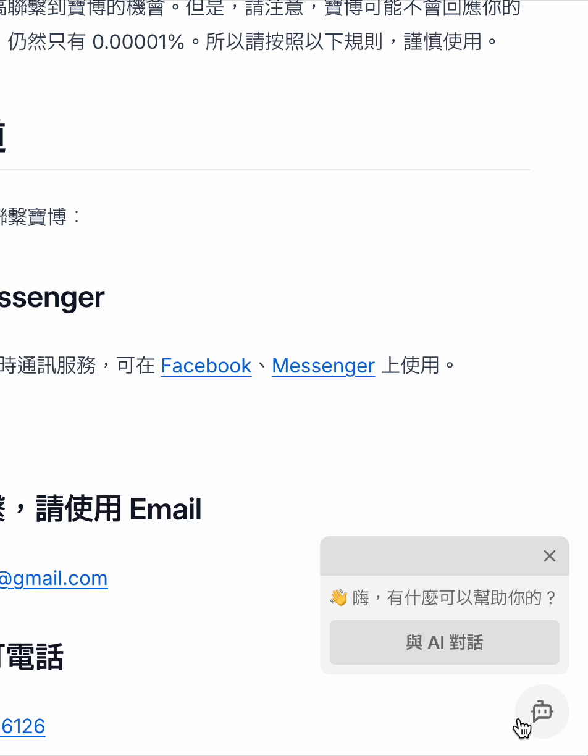The width and height of the screenshot is (588, 756).
Task: Follow the Messenger hyperlink in the paragraph
Action: click(323, 366)
